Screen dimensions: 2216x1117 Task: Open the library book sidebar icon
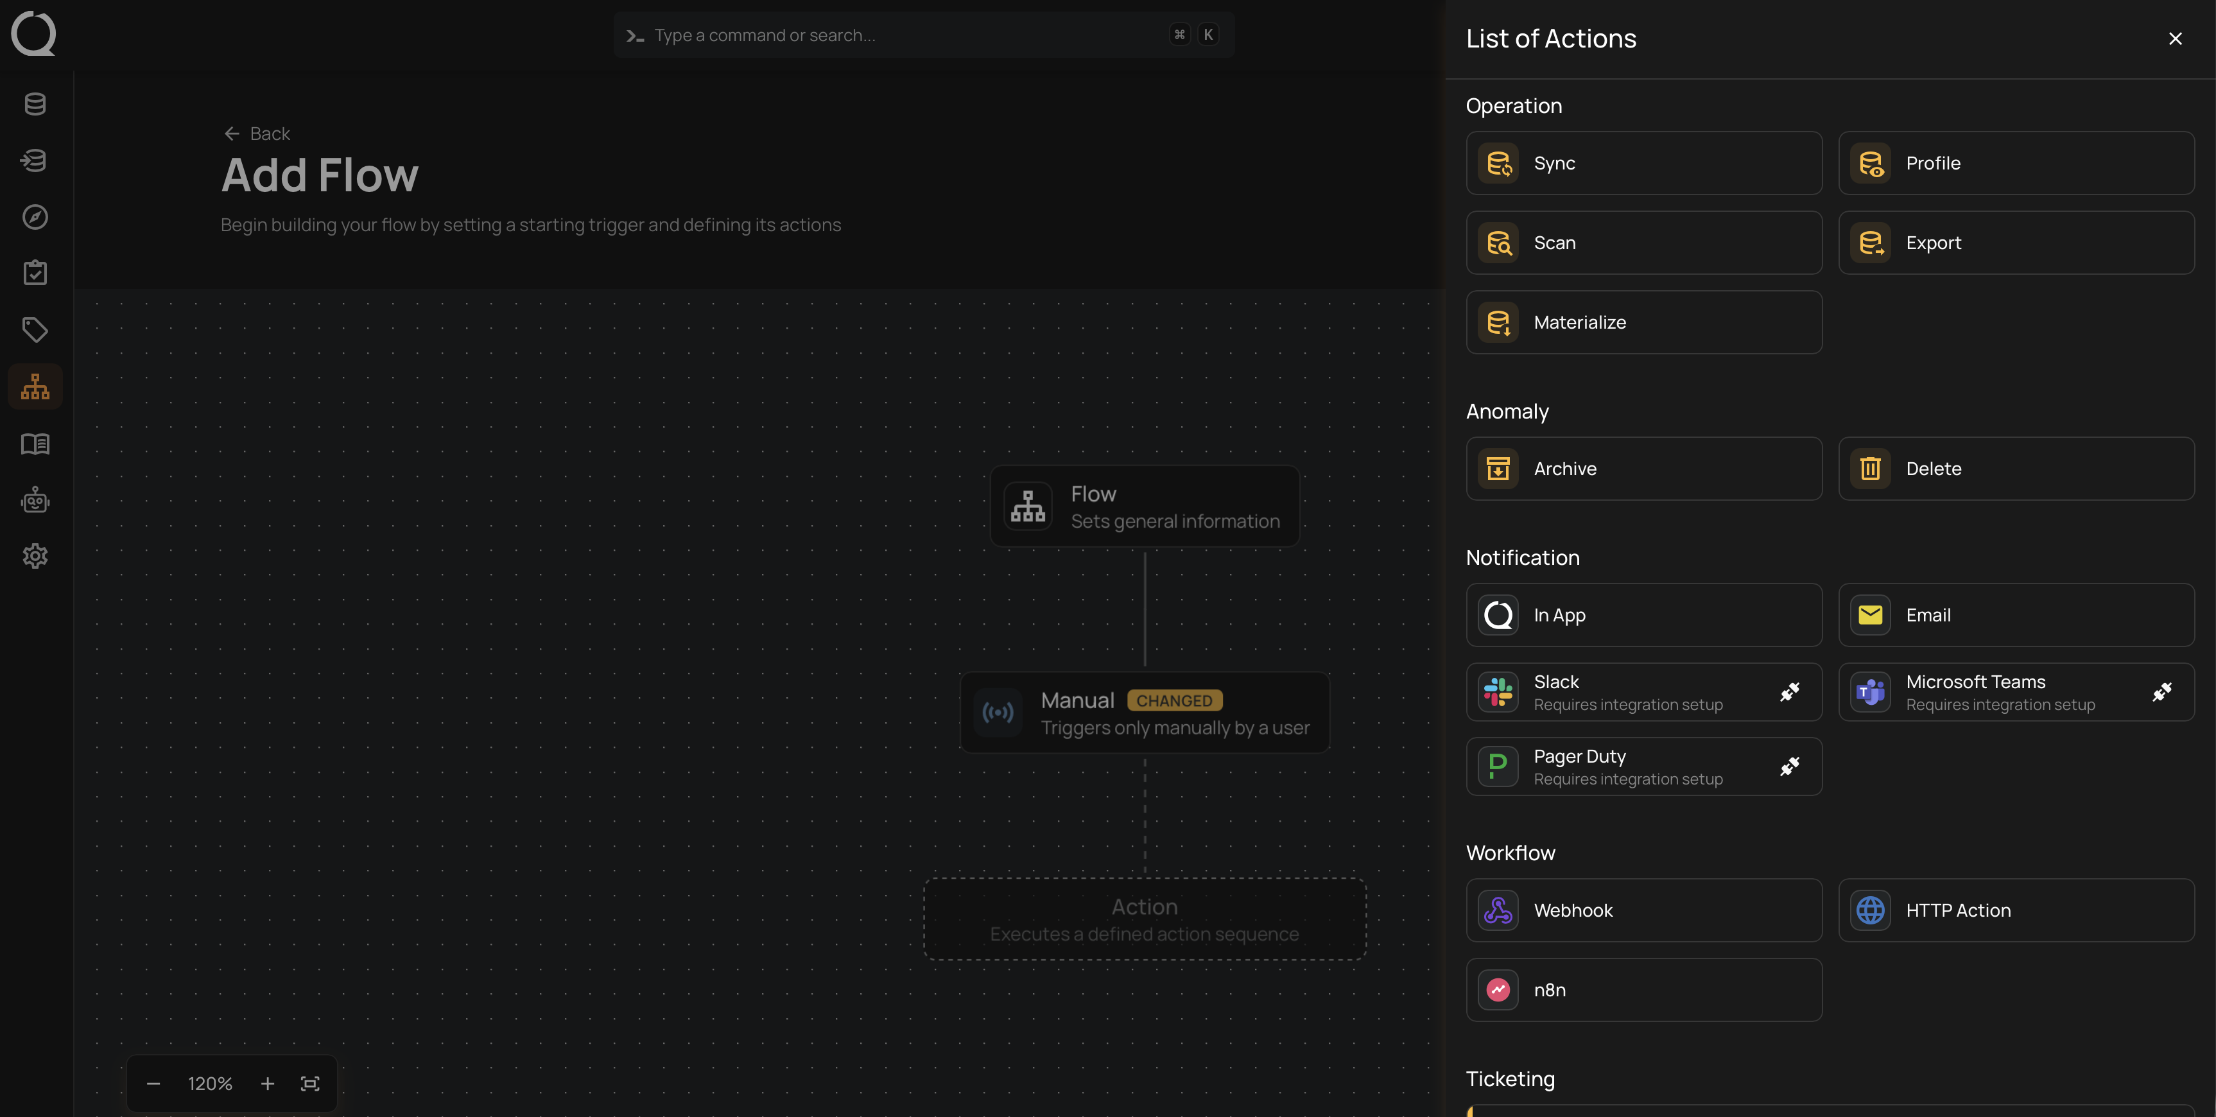click(35, 443)
